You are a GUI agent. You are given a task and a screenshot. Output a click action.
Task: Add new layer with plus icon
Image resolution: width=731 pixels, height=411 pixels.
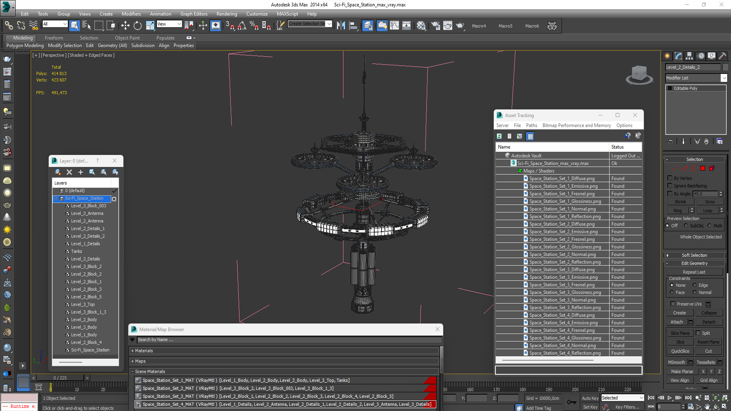81,172
